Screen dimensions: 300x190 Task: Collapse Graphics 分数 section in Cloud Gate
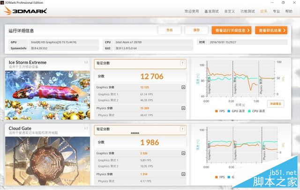point(183,153)
